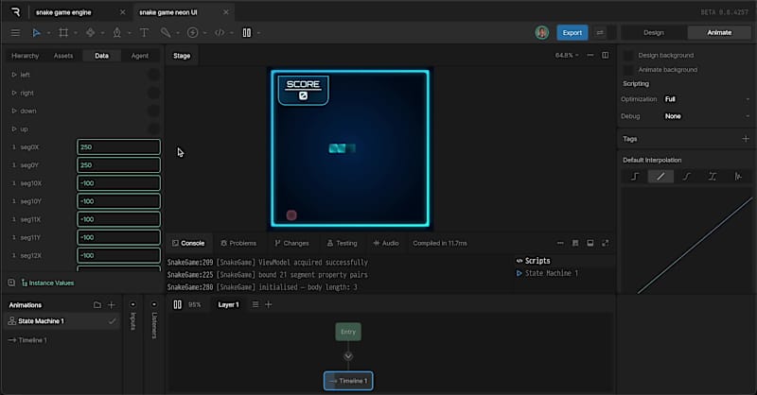Fire the 'down' trigger circle button
The width and height of the screenshot is (757, 395).
tap(153, 111)
